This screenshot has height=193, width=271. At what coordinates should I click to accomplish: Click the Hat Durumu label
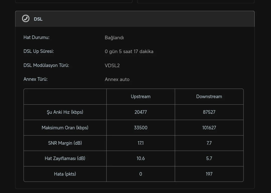tap(36, 37)
